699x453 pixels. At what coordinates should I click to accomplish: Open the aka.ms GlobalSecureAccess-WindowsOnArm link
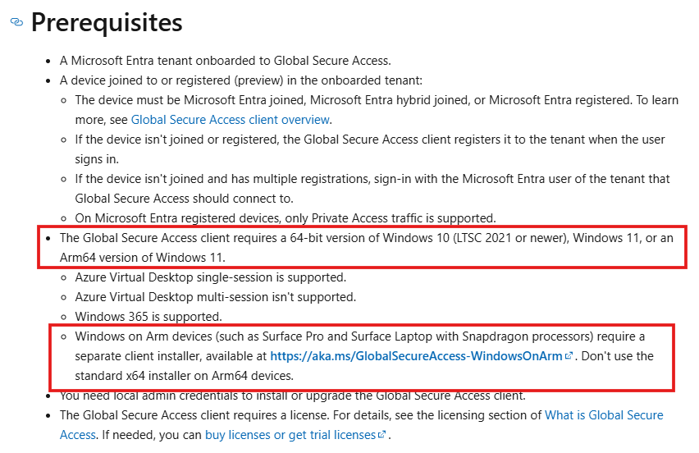(415, 356)
